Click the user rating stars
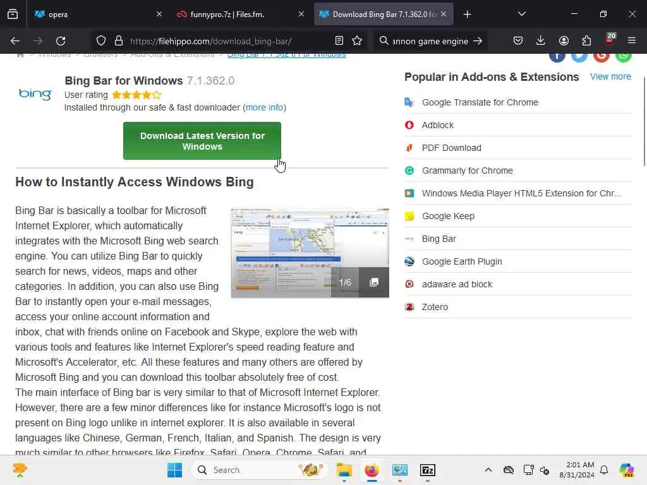647x485 pixels. pos(136,95)
